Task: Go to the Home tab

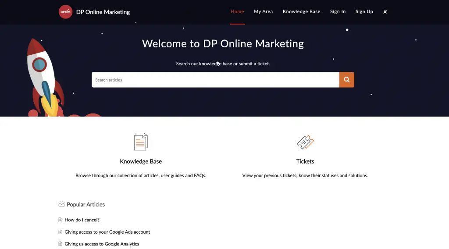Action: [x=237, y=11]
